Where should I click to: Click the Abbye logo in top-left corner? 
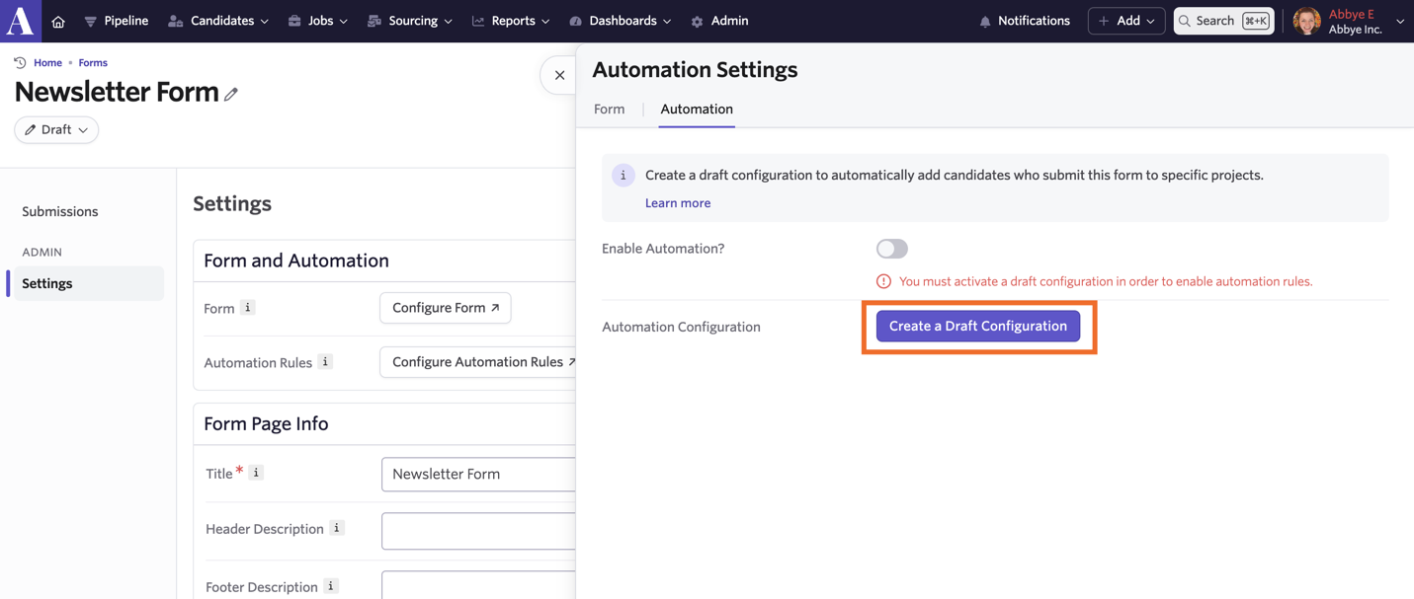[21, 21]
